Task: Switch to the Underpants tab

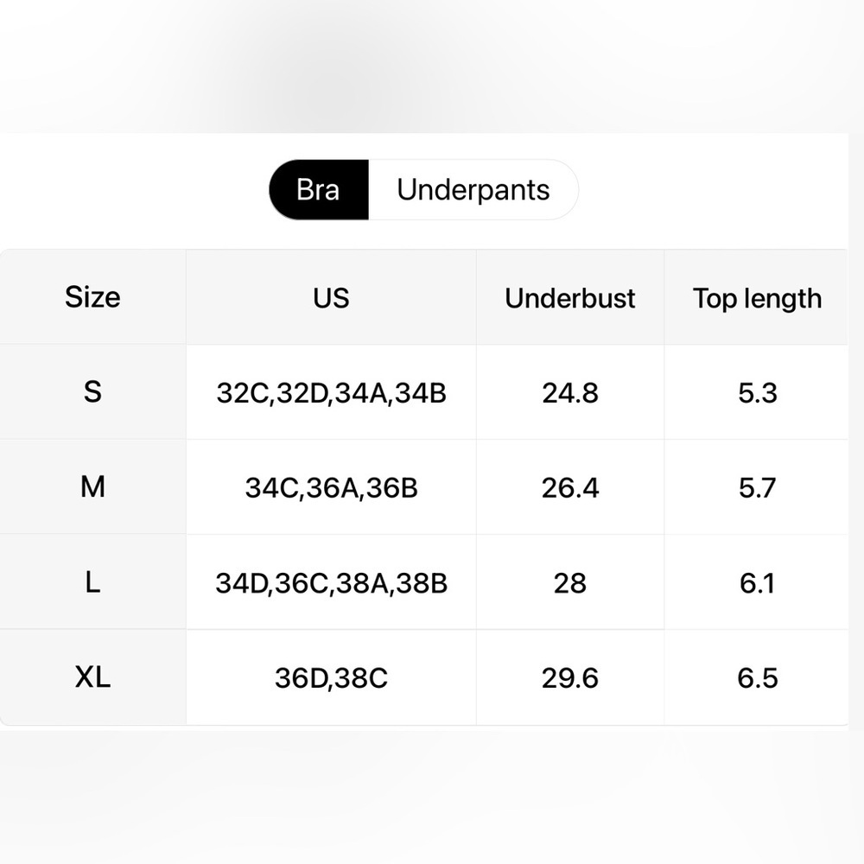Action: (x=473, y=190)
